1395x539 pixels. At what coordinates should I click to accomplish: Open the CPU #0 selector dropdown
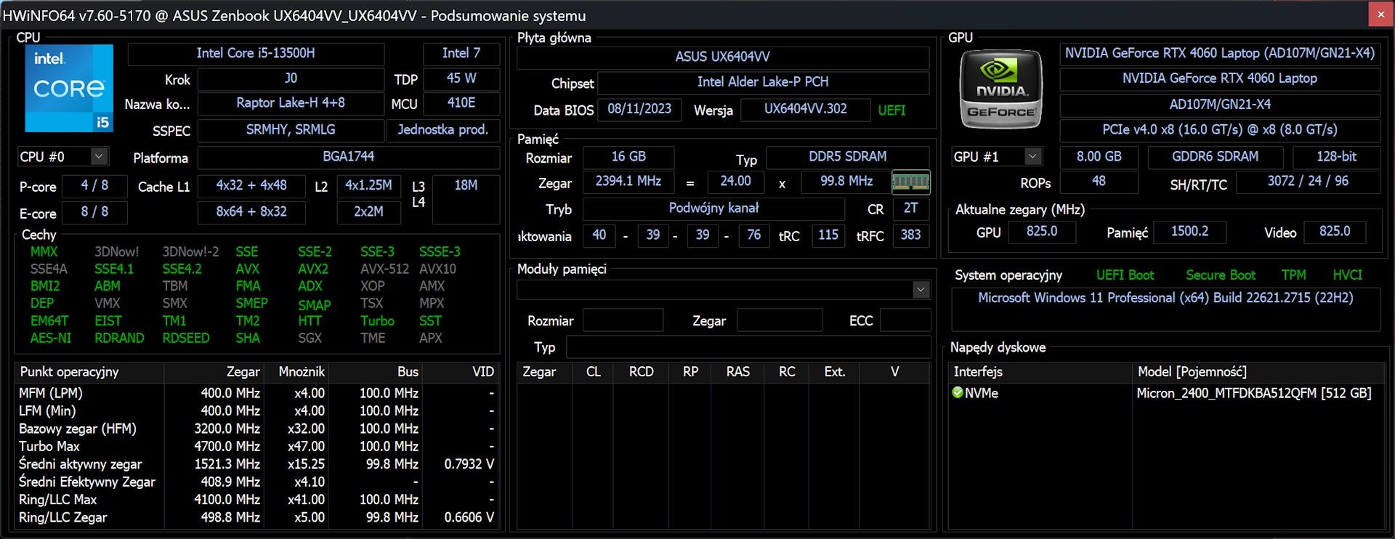coord(99,156)
